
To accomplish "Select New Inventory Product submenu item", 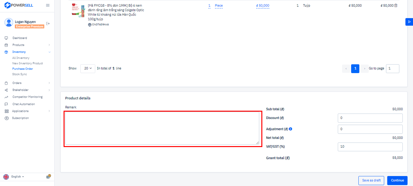I will 27,63.
